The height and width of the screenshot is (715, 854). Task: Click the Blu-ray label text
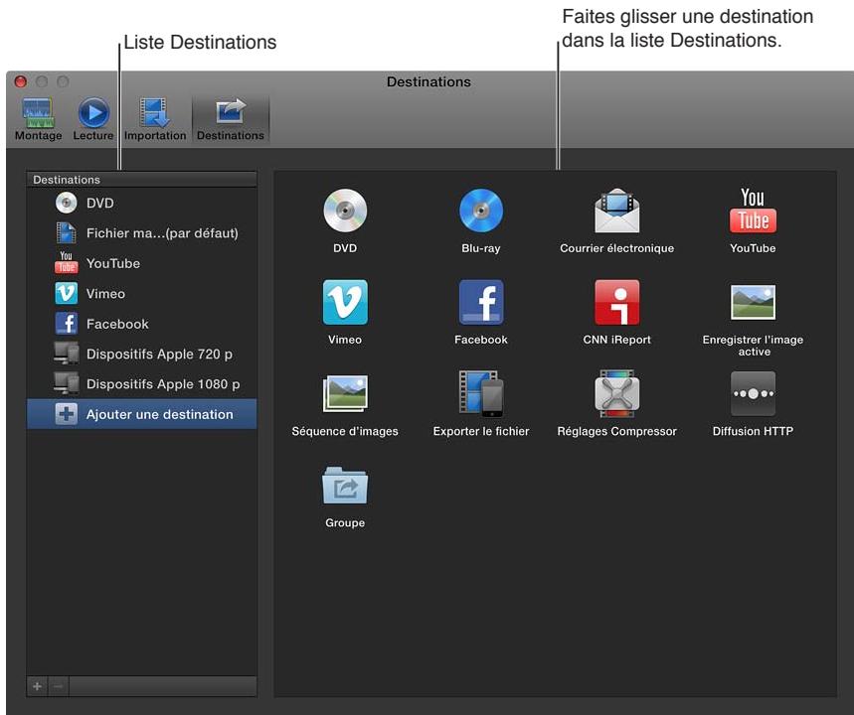[481, 248]
